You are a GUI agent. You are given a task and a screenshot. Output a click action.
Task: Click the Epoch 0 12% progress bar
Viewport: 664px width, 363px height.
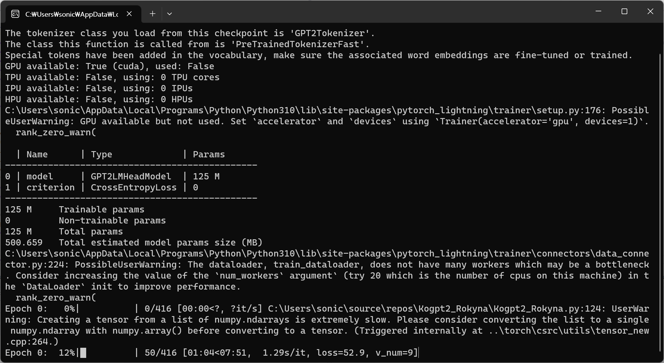point(107,353)
